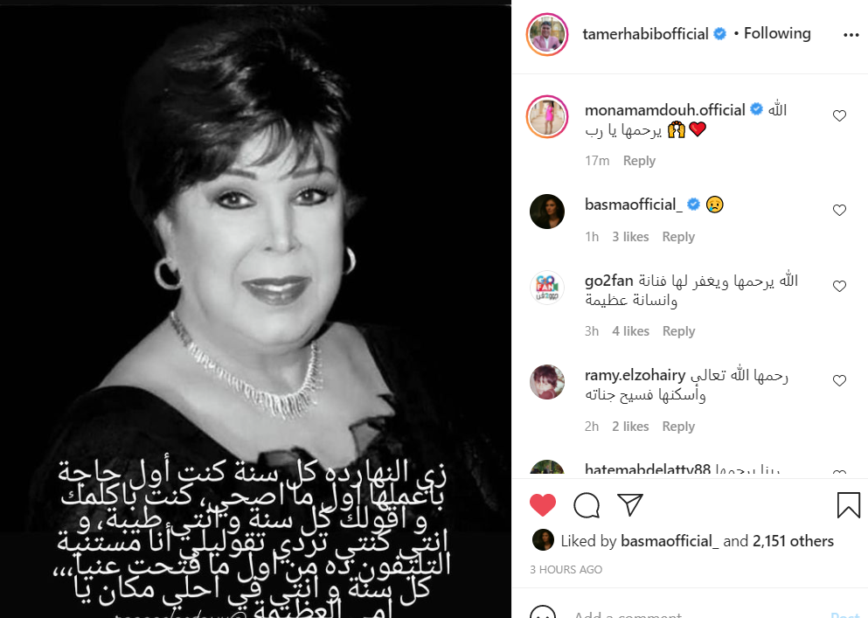Viewport: 868px width, 618px height.
Task: Open monamamdouh.official's profile avatar
Action: pyautogui.click(x=547, y=117)
